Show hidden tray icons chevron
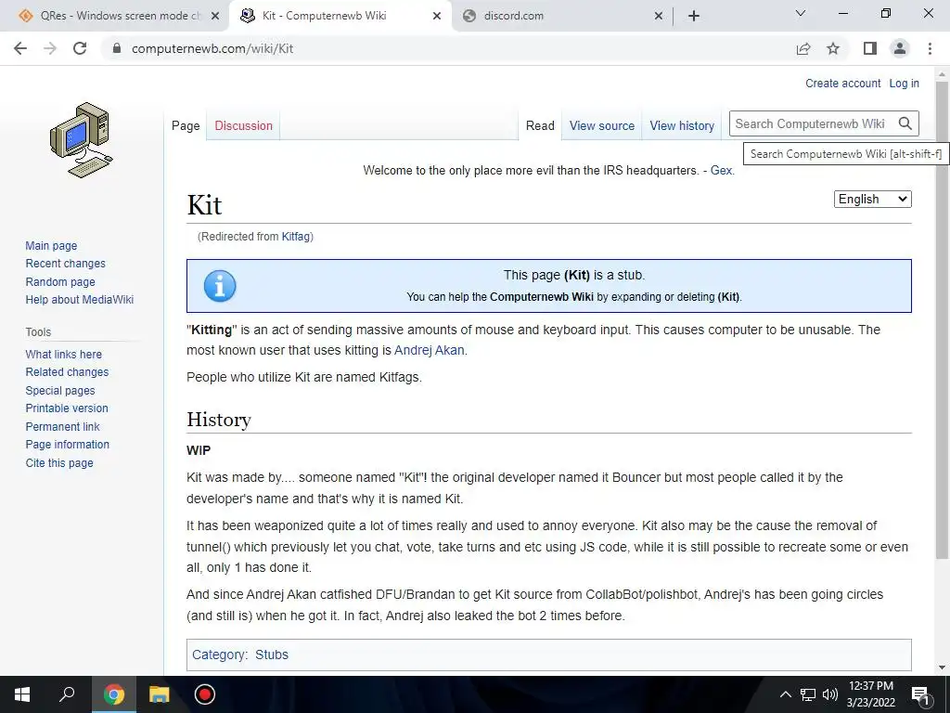950x713 pixels. click(785, 694)
